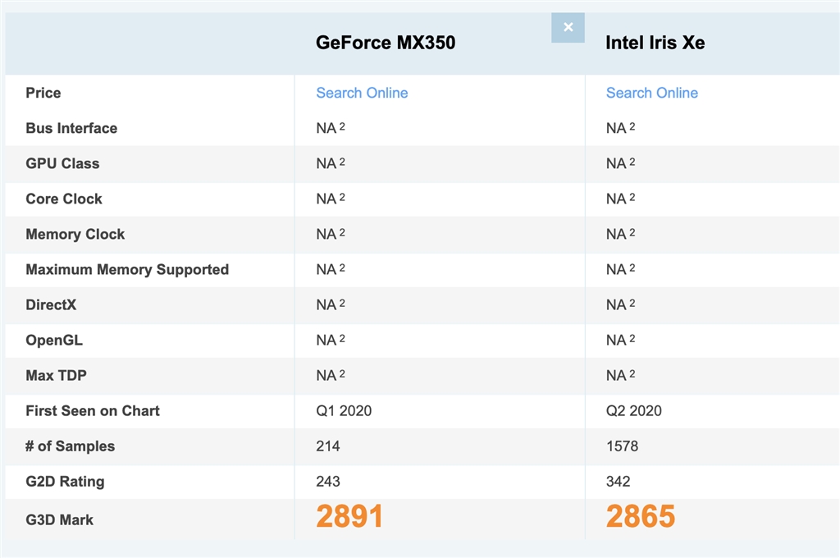Select the OpenGL row label

pyautogui.click(x=54, y=340)
